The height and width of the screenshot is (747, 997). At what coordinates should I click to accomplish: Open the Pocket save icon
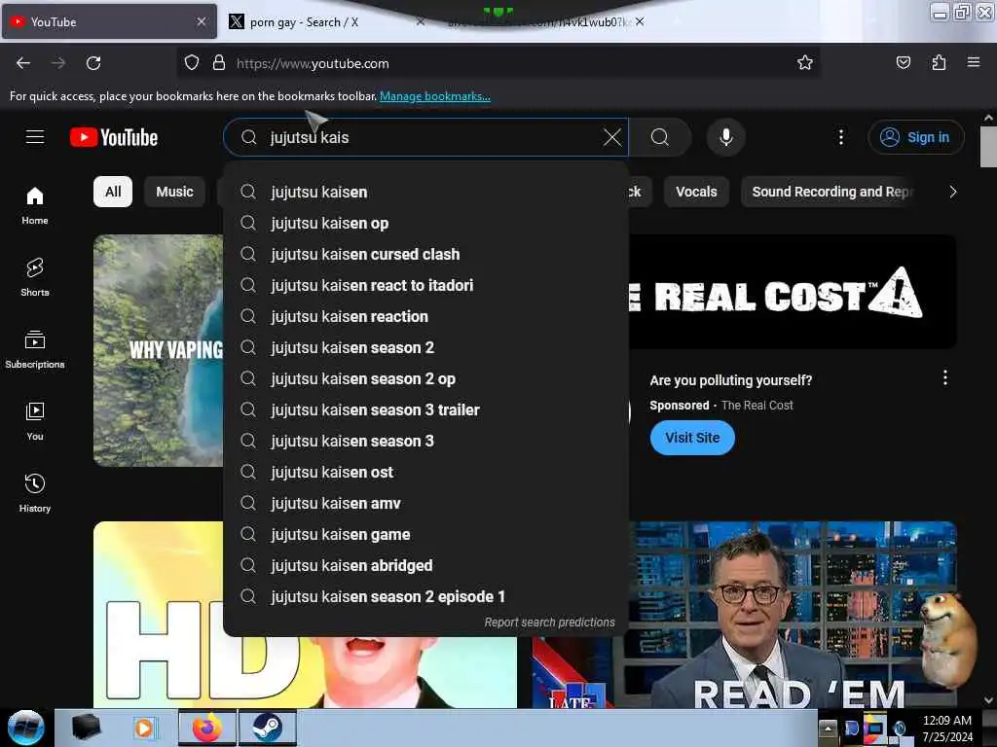tap(903, 62)
